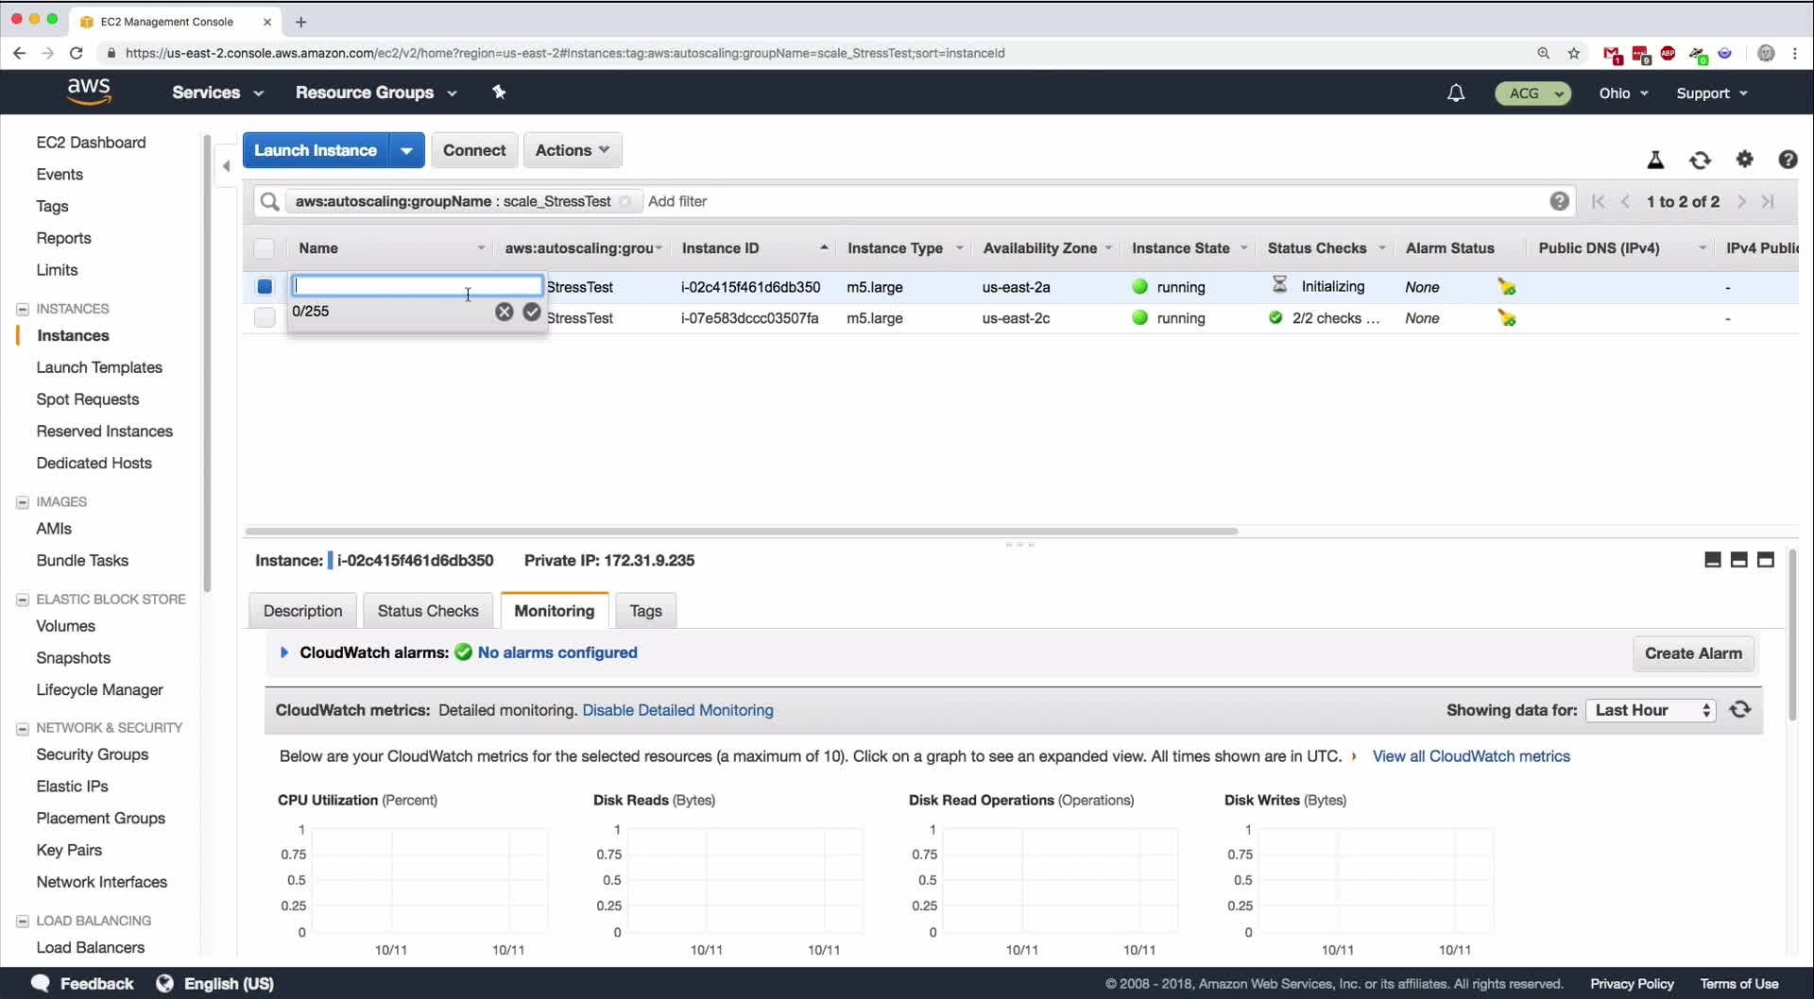Toggle the select-all instances checkbox

pos(265,248)
